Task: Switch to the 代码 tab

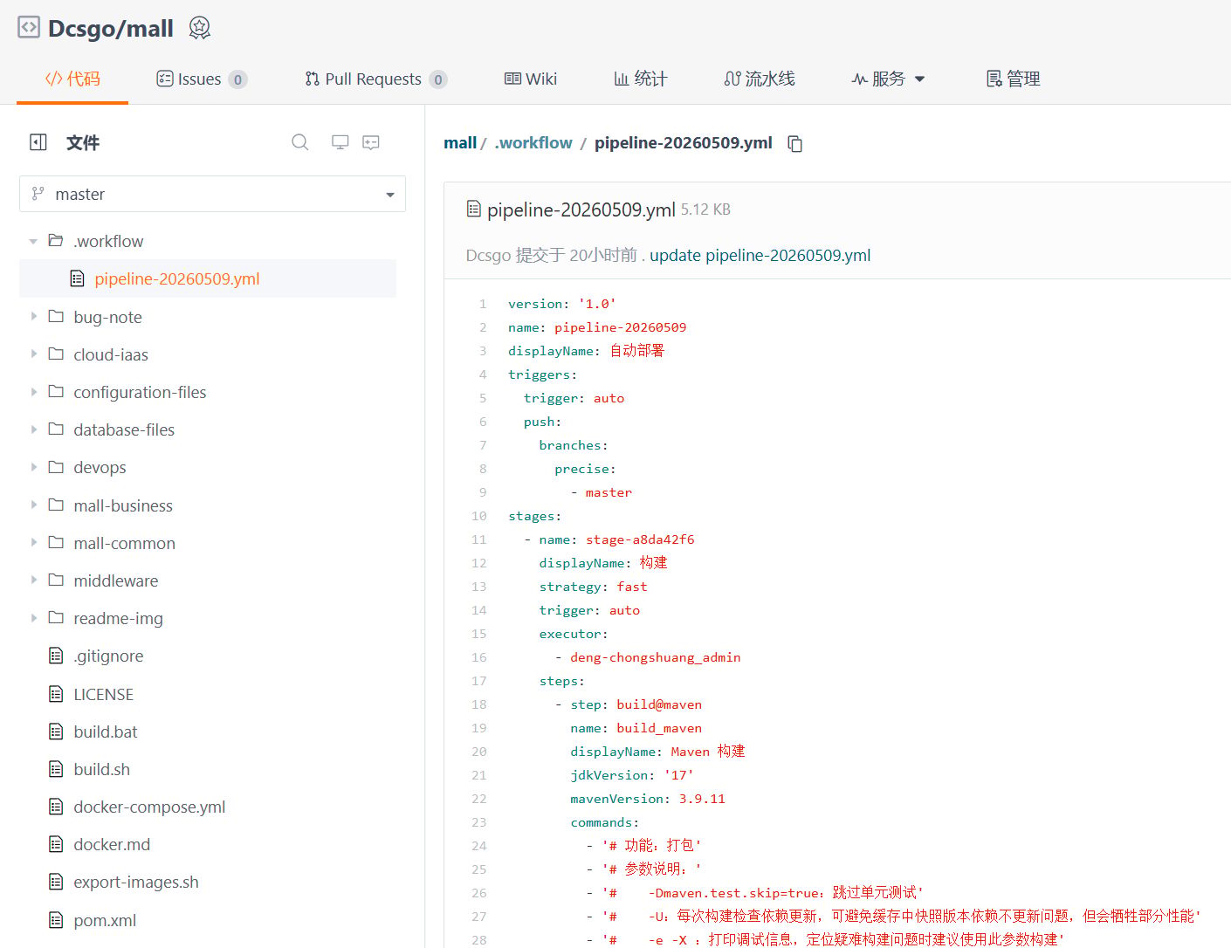Action: tap(72, 79)
